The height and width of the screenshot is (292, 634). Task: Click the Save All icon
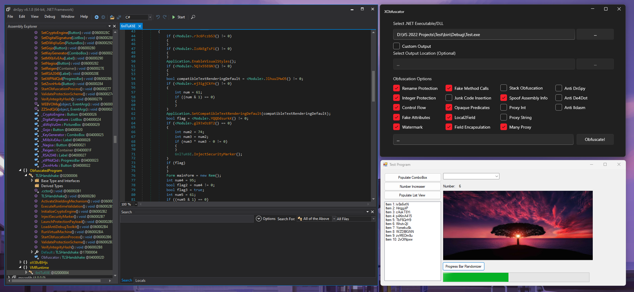pos(119,17)
